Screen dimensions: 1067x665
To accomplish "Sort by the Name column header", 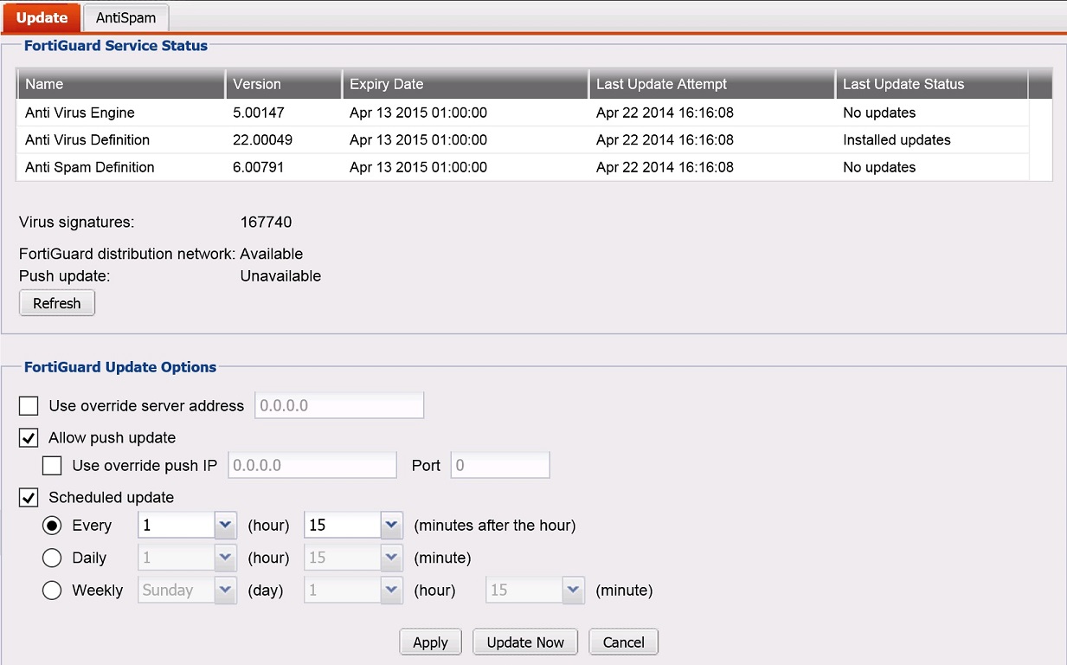I will 120,84.
